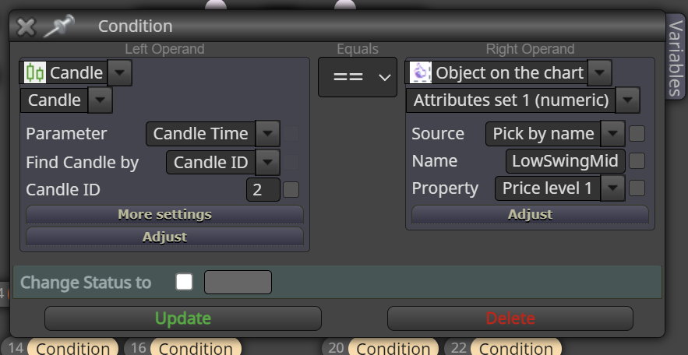Toggle the checkbox beside Name LowSwingMid
The height and width of the screenshot is (355, 688).
point(637,161)
